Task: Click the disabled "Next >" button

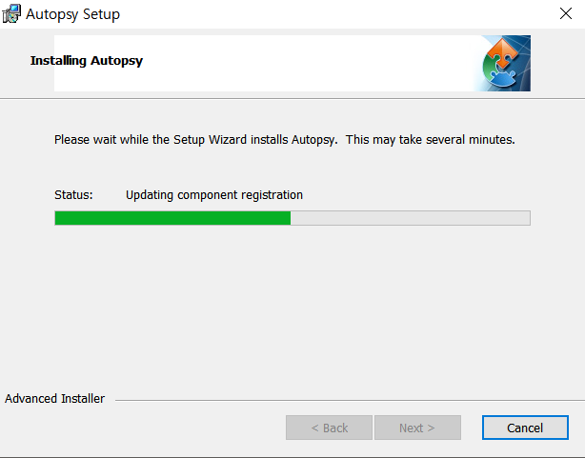Action: point(417,428)
